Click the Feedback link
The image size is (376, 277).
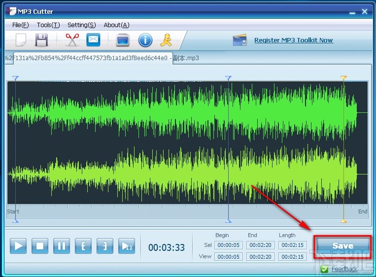tap(344, 269)
